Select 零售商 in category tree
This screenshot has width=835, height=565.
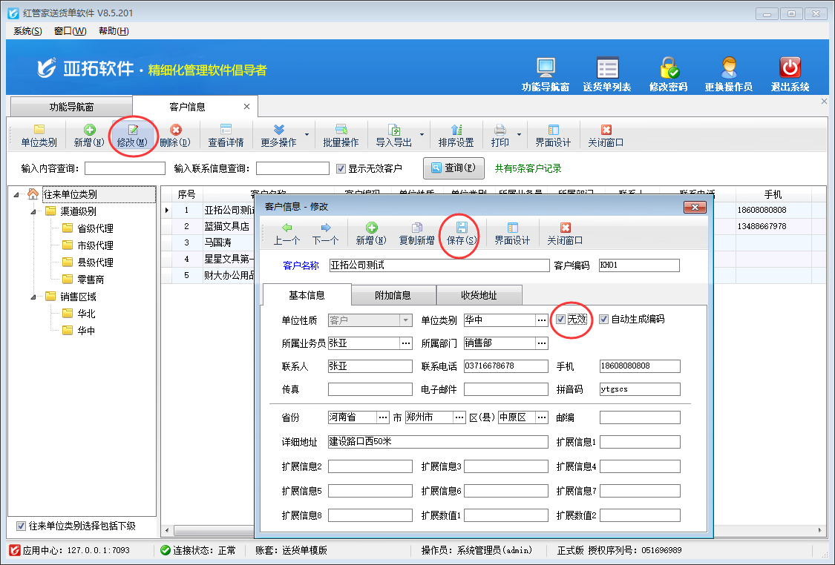click(x=91, y=280)
